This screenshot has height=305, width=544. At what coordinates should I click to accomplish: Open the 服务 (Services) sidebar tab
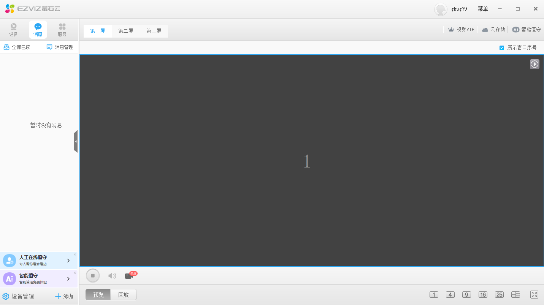[62, 30]
